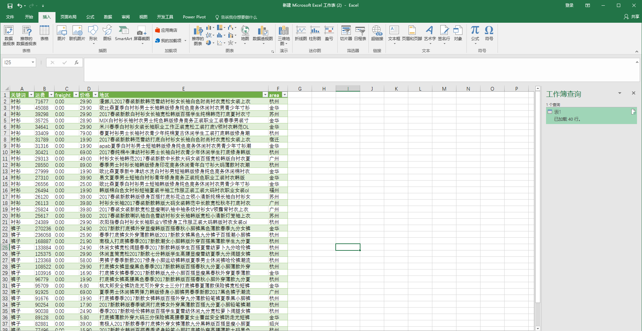The height and width of the screenshot is (331, 642).
Task: Click the 共享 share button
Action: pos(632,17)
